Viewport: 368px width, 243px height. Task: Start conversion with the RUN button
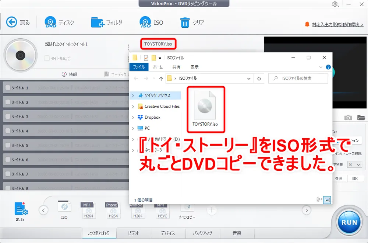click(349, 222)
